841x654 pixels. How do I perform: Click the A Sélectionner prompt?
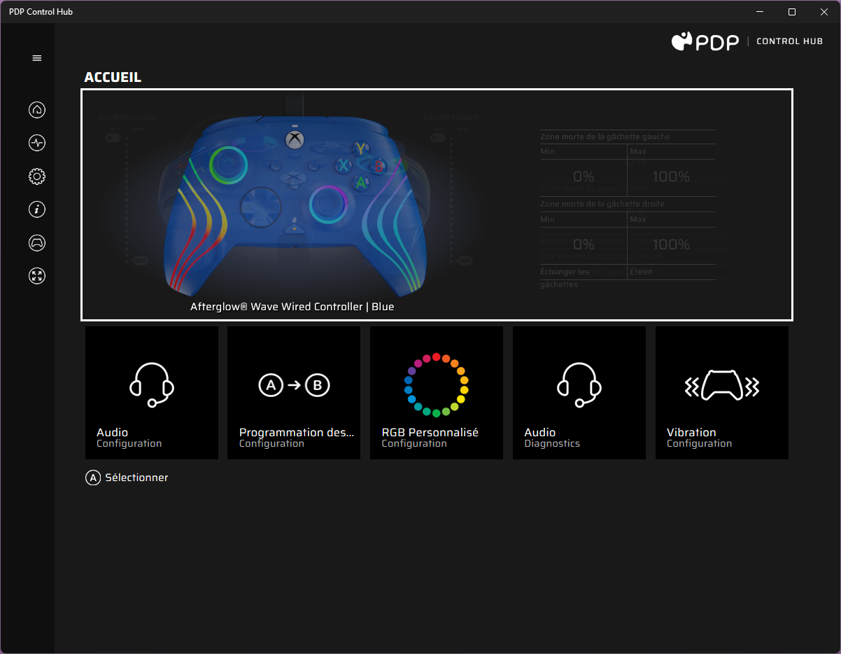(x=127, y=478)
